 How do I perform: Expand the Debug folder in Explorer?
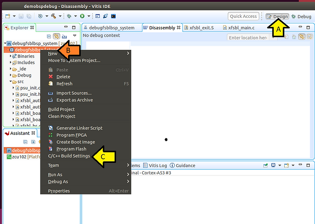11,75
